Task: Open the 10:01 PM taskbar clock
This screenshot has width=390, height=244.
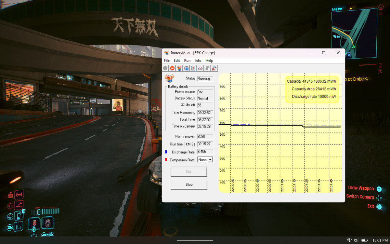Action: point(380,240)
